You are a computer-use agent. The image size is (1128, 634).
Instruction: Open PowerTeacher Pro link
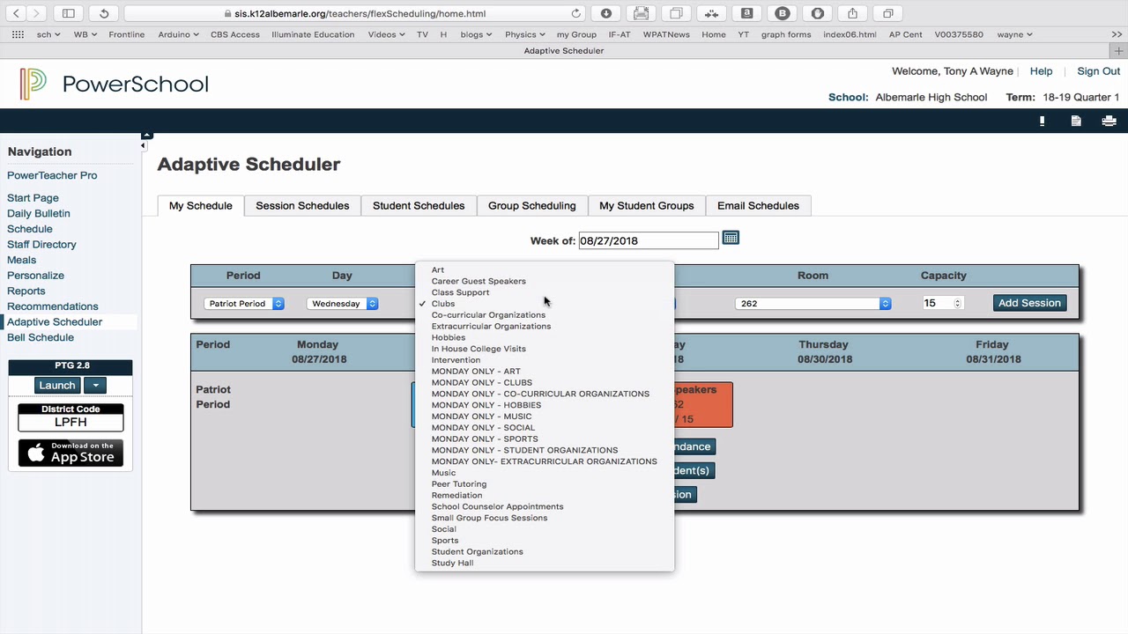pos(52,175)
